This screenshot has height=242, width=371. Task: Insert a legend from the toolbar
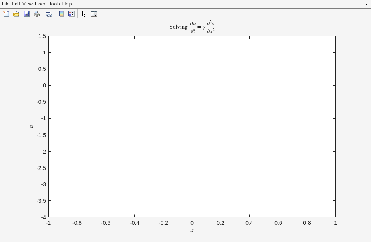pos(71,14)
